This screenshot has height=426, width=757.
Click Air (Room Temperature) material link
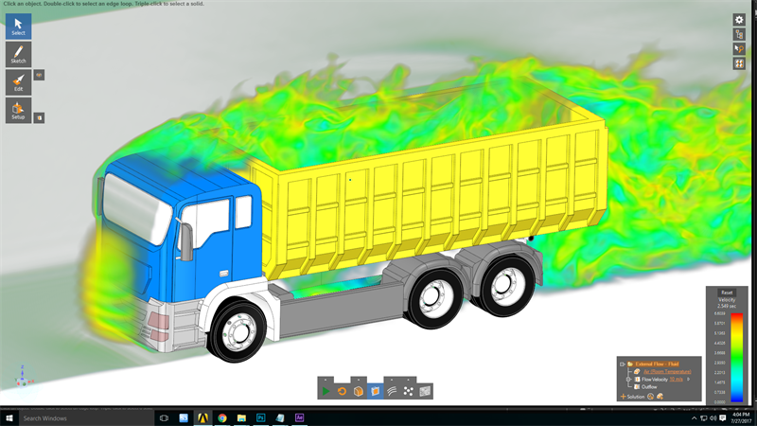pyautogui.click(x=667, y=371)
